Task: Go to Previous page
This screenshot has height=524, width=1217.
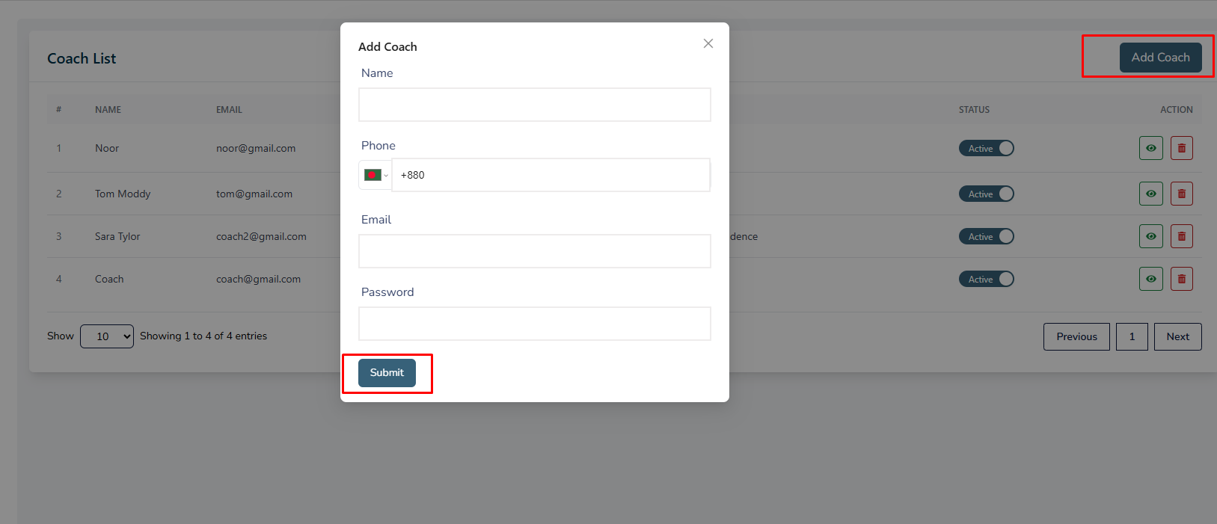Action: 1076,336
